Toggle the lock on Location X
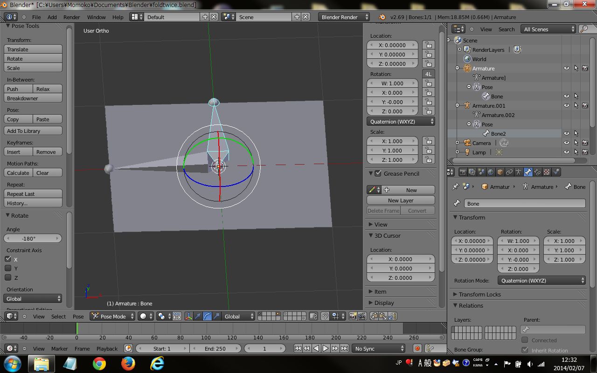 (428, 45)
